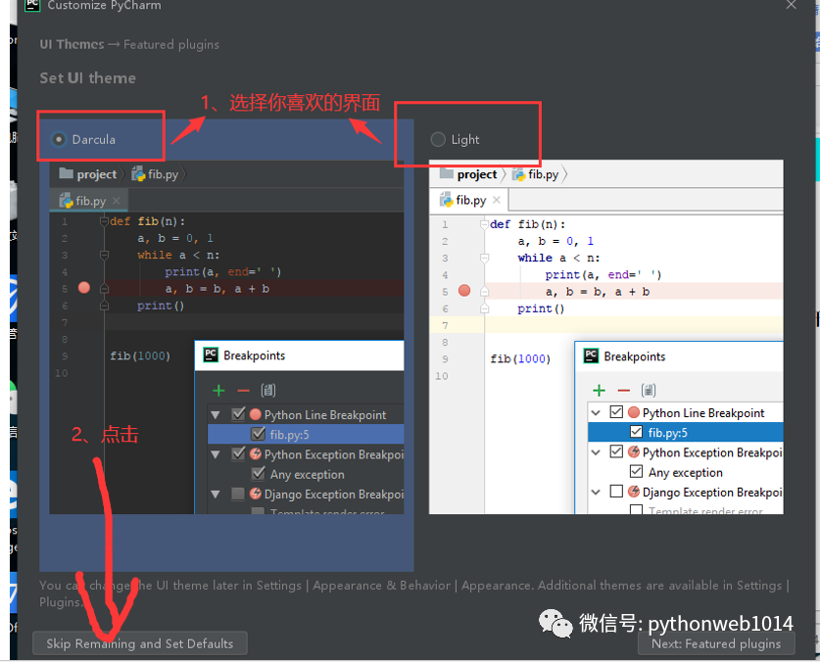Close fib.py tab in Darcula preview

pyautogui.click(x=117, y=201)
